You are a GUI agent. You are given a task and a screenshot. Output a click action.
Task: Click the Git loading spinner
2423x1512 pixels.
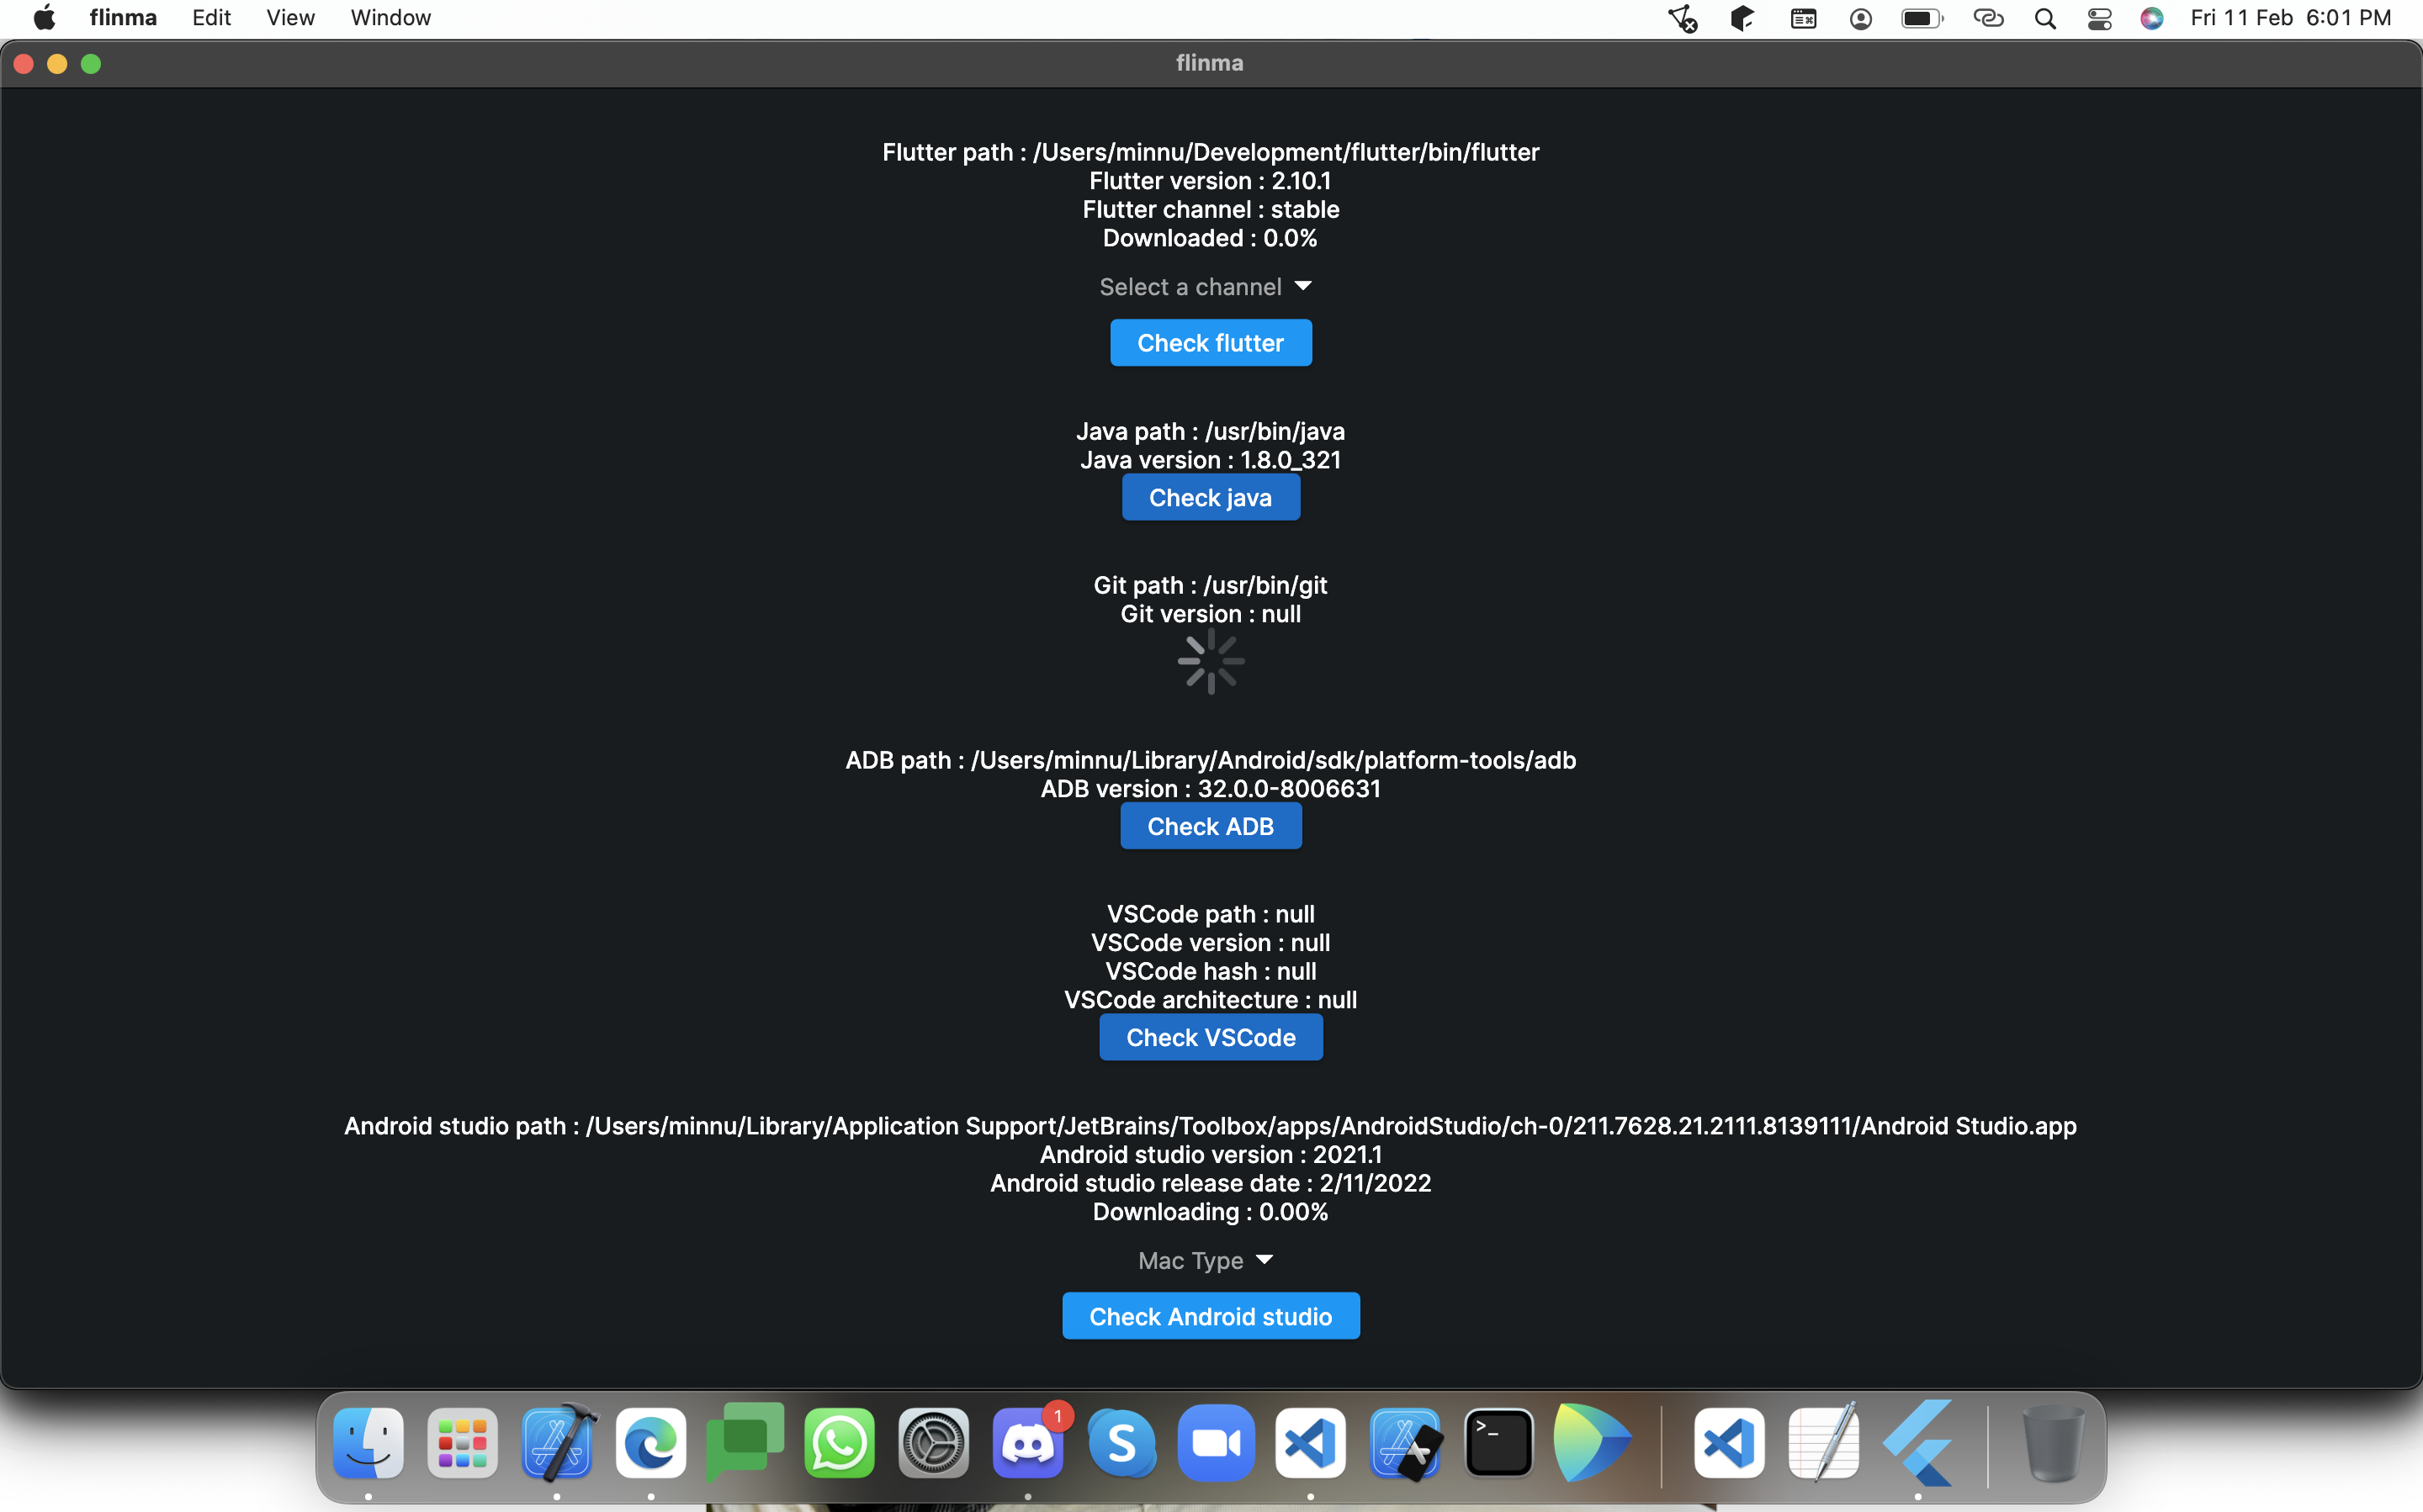1211,661
